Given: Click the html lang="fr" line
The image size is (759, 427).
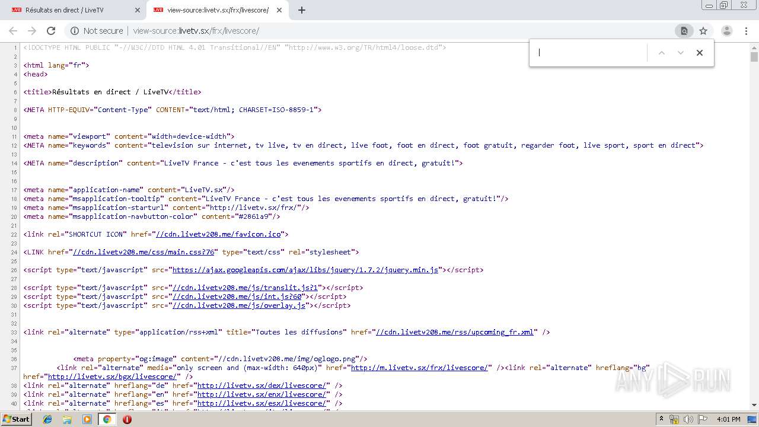Looking at the screenshot, I should point(56,65).
